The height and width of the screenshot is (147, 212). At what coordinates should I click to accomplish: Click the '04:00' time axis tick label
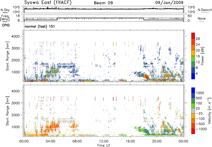[50, 141]
